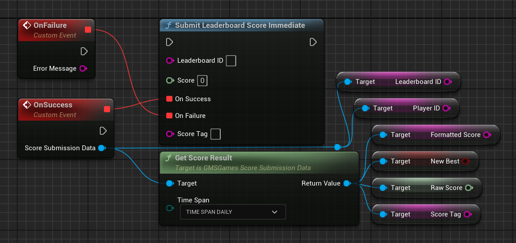Click the On Success delegate input pin

(169, 99)
